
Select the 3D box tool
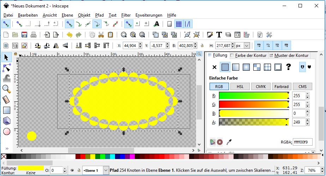click(x=6, y=121)
